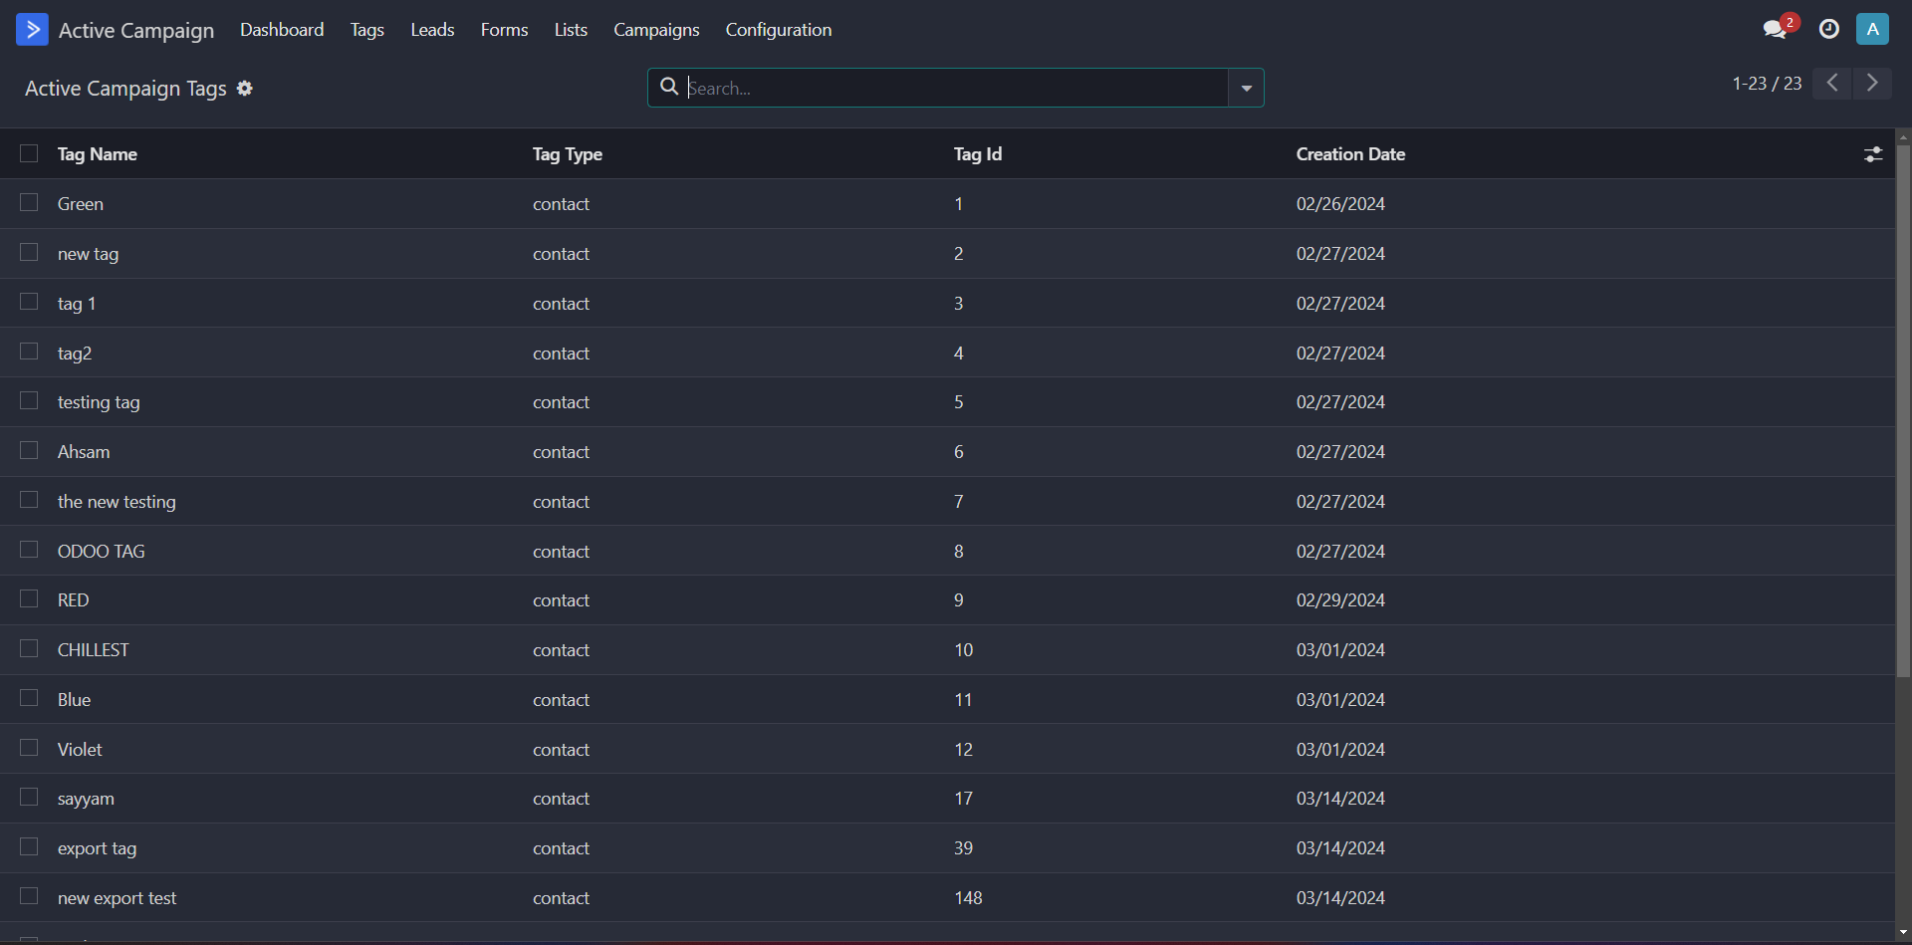The image size is (1912, 945).
Task: Sort by the Tag Name column header
Action: [98, 154]
